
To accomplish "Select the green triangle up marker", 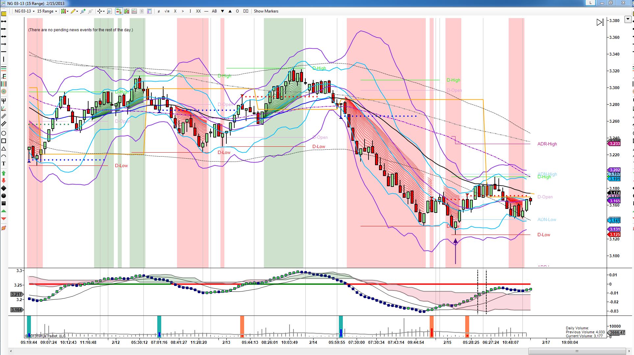I will click(x=4, y=211).
